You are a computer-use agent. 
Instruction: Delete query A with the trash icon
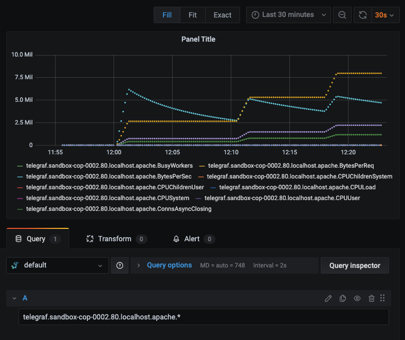[372, 298]
